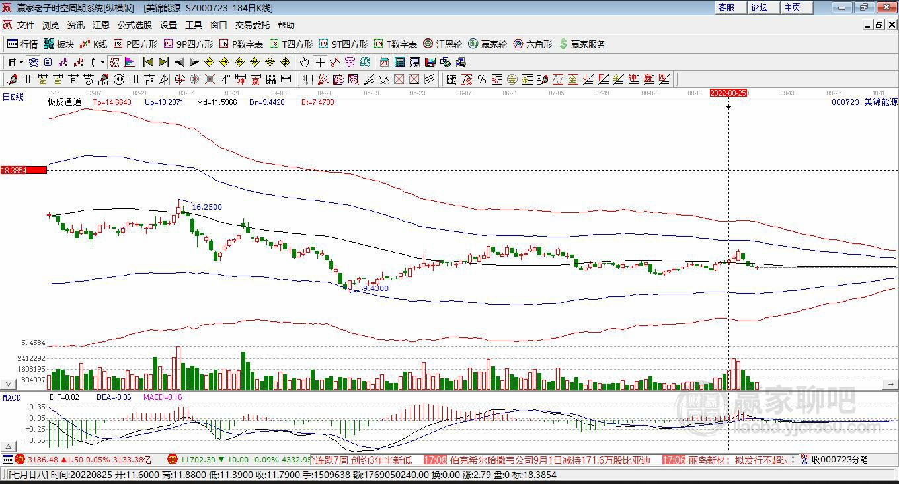
Task: Click the yellow right-arrow diamond
Action: click(x=224, y=62)
